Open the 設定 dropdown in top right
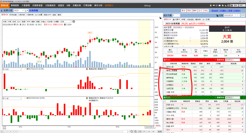The image size is (246, 133). coord(244,5)
